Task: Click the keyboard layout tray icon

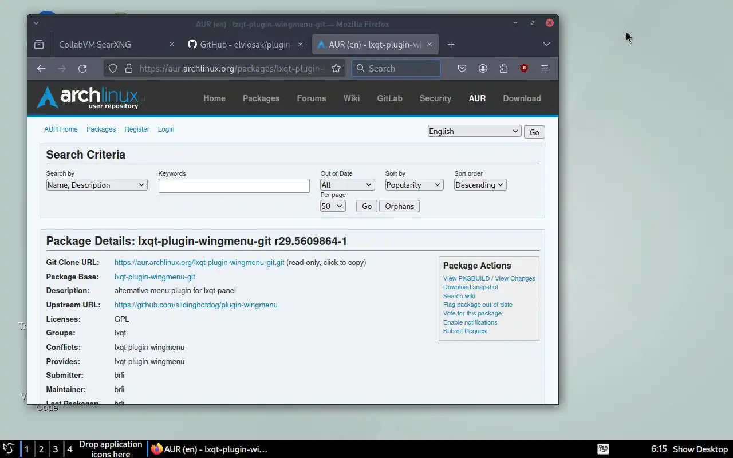Action: coord(603,449)
